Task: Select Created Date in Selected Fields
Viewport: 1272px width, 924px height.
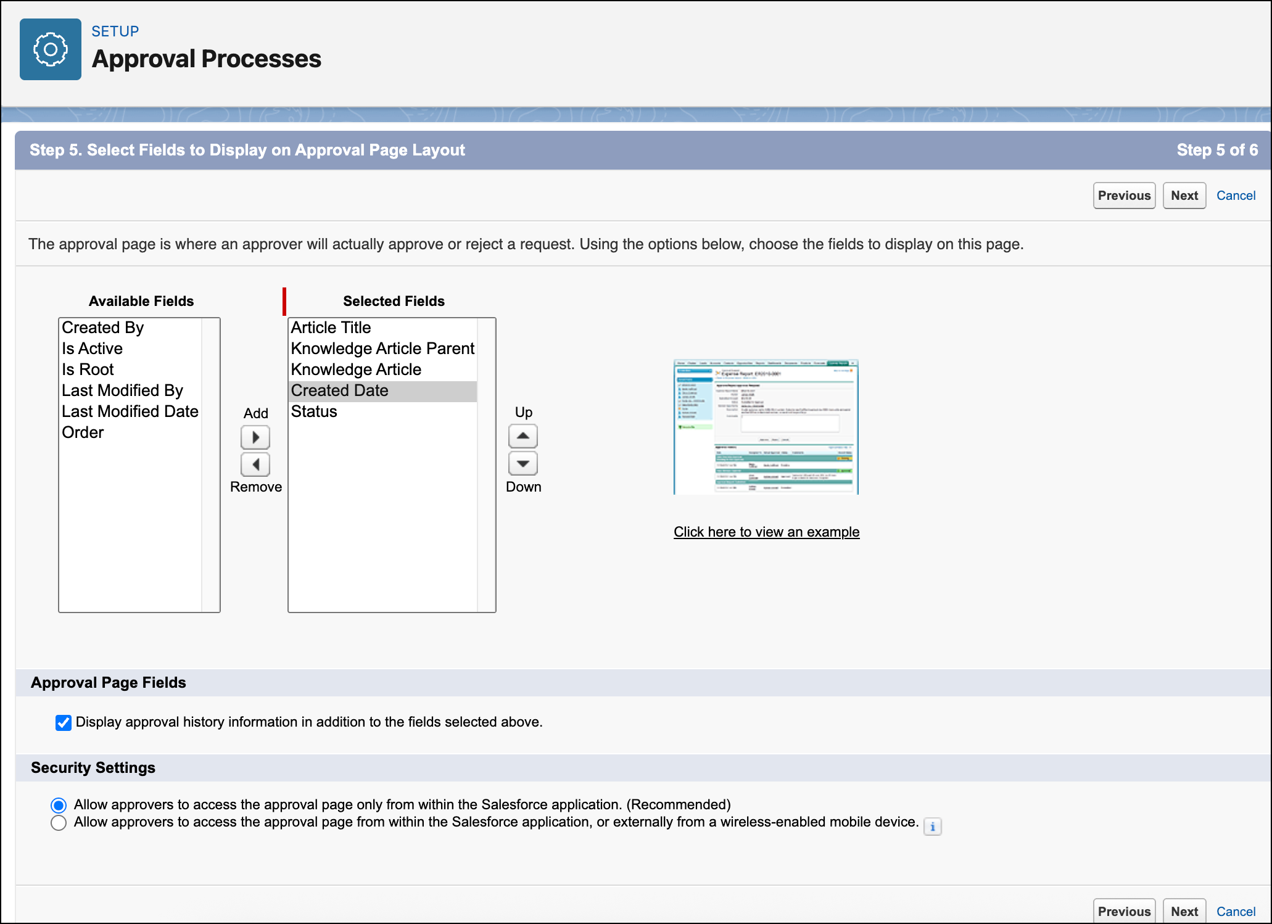Action: coord(382,390)
